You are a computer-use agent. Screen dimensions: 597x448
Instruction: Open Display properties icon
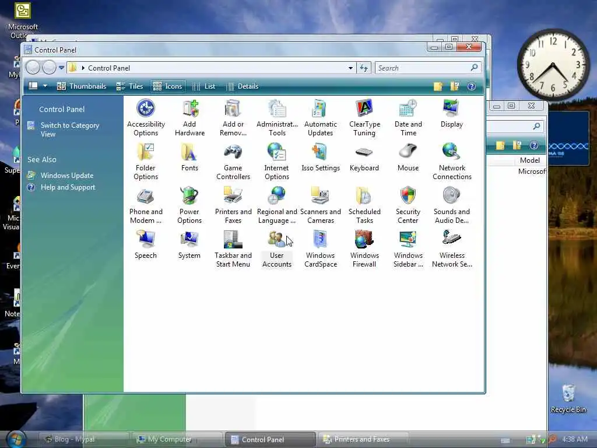click(452, 114)
